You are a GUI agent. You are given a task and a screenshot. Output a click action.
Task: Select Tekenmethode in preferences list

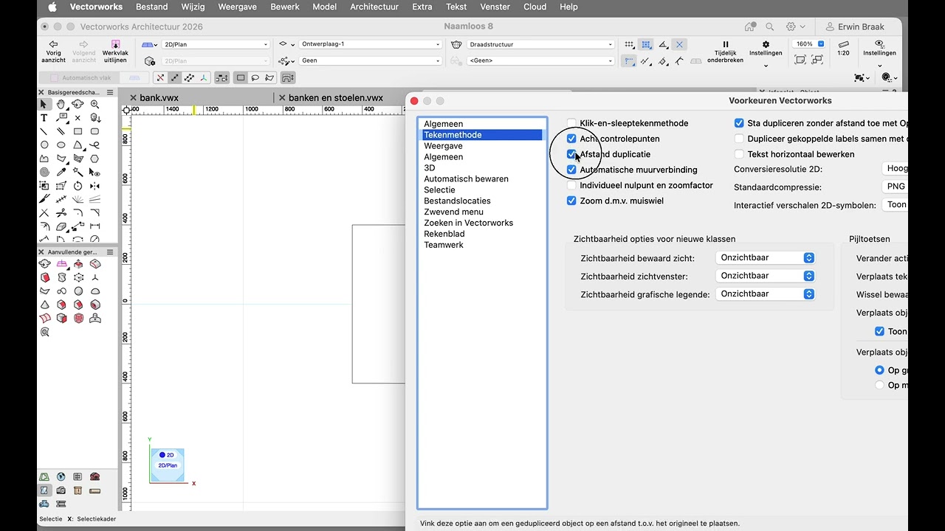point(482,135)
